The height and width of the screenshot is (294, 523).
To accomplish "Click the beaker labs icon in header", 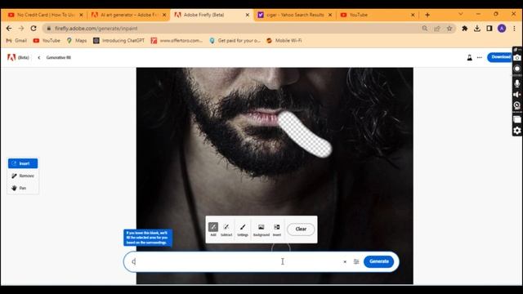I will (469, 58).
